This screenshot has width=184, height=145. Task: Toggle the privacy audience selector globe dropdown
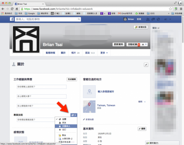(x=74, y=115)
